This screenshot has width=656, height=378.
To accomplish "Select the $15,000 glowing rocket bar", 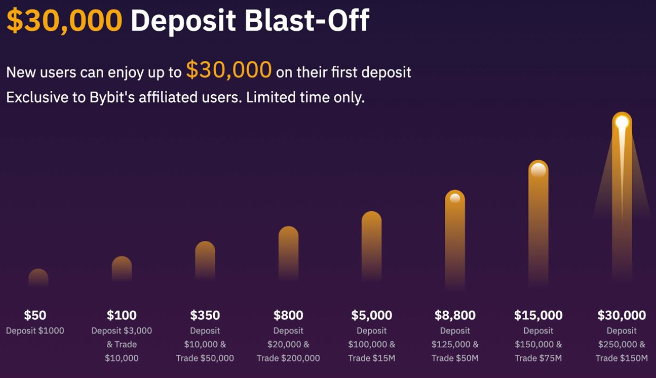I will (x=538, y=223).
